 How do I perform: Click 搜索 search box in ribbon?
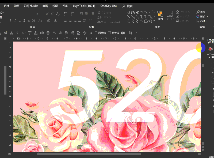pos(127,6)
